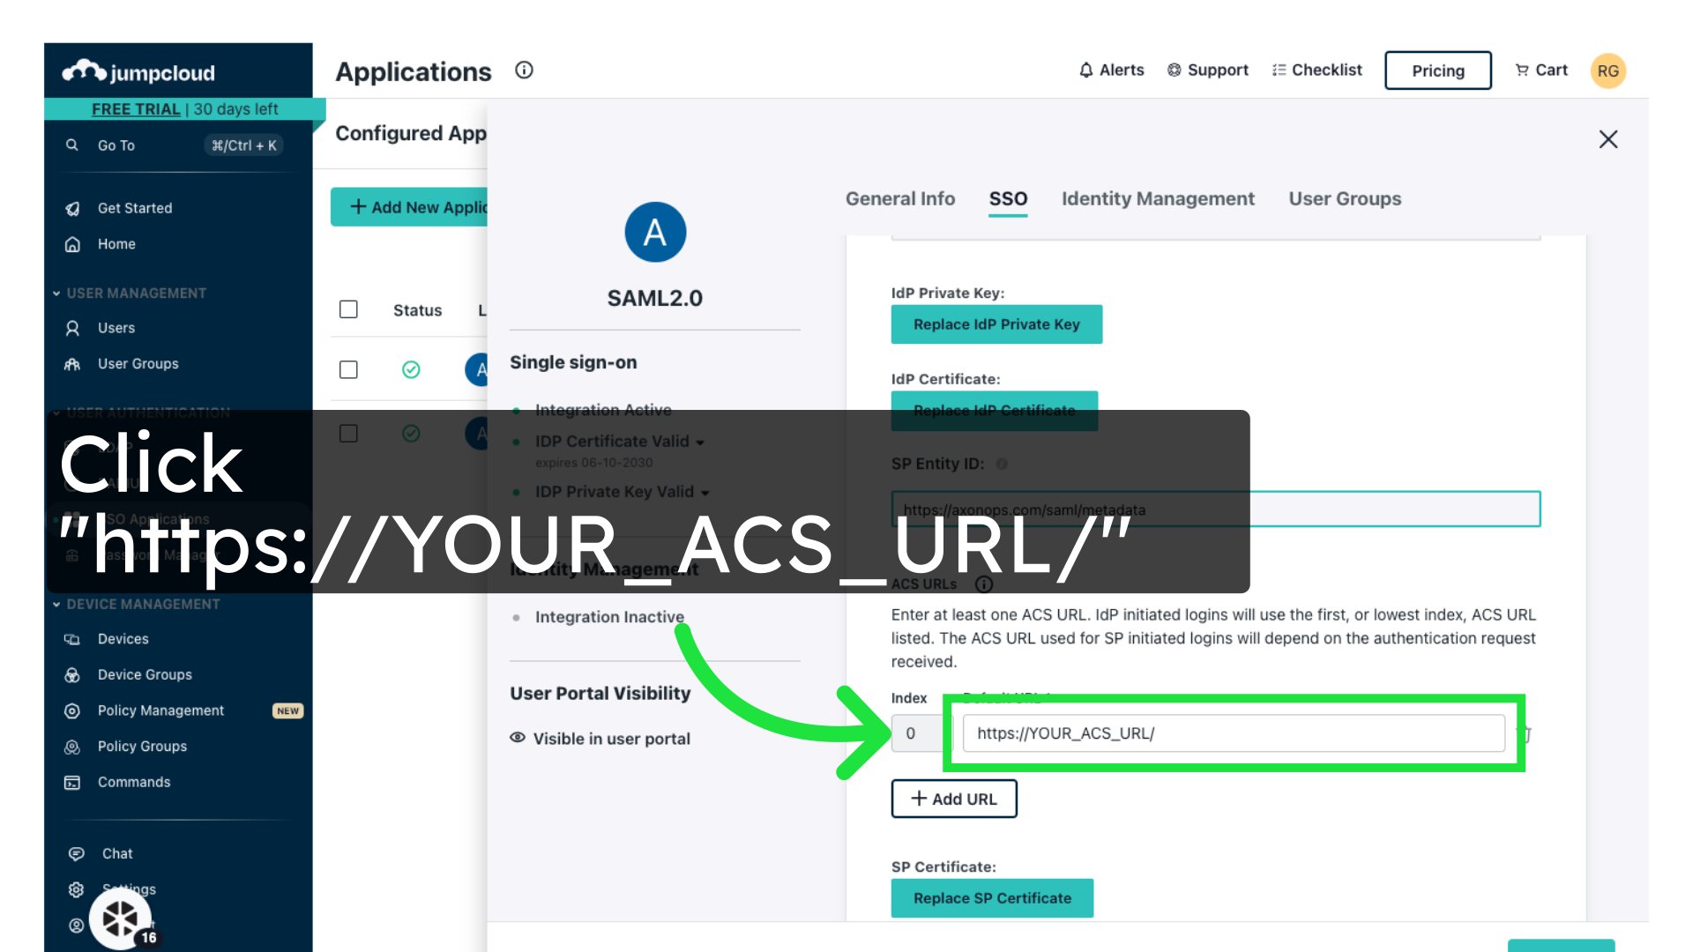The image size is (1693, 952).
Task: Open the Identity Management tab
Action: click(x=1157, y=198)
